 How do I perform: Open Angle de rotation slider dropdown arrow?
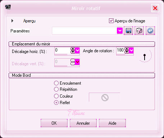coord(131,50)
